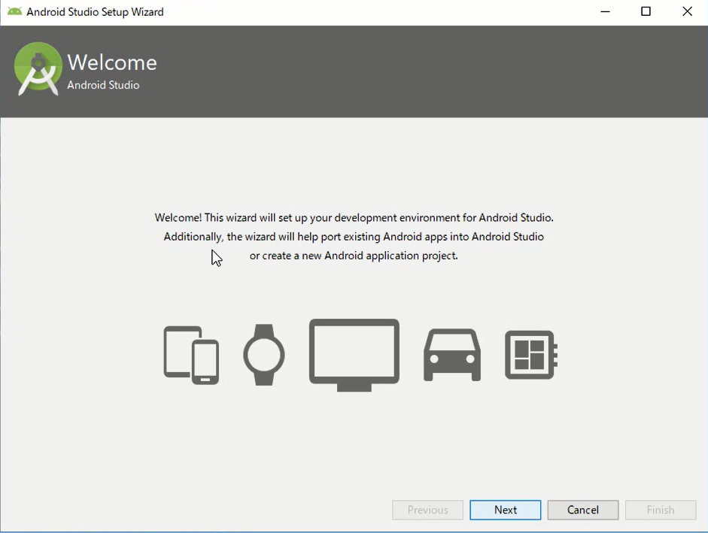Click the Android Studio compass logo

pyautogui.click(x=38, y=69)
